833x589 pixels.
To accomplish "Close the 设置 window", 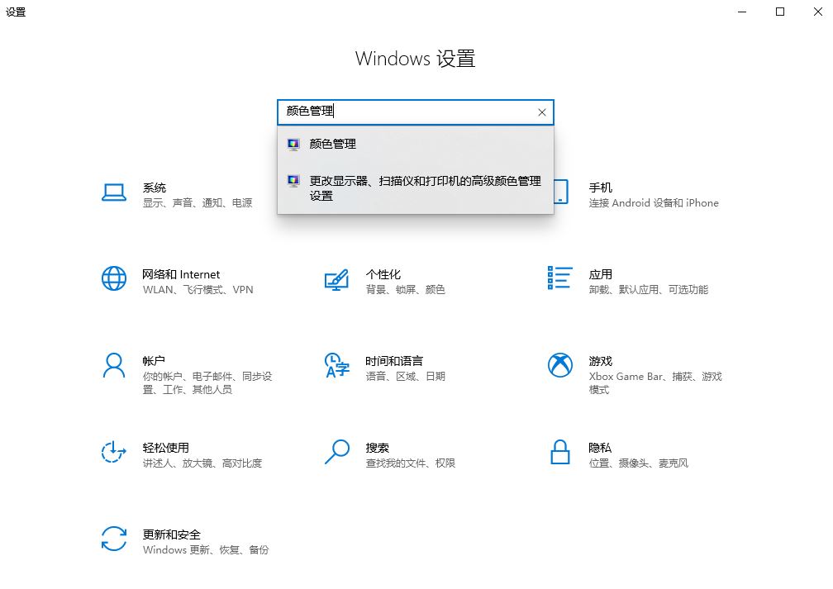I will 817,12.
